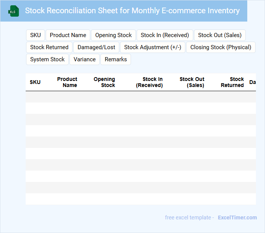This screenshot has height=233, width=265.
Task: Pick the Stock Adjustment (+/-) tag
Action: click(153, 47)
